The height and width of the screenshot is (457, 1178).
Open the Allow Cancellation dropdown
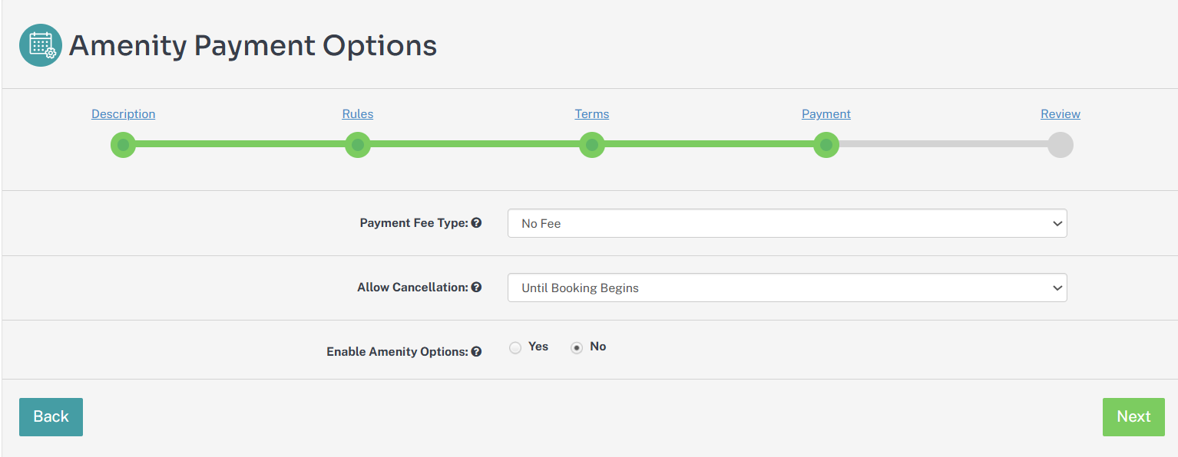coord(787,288)
